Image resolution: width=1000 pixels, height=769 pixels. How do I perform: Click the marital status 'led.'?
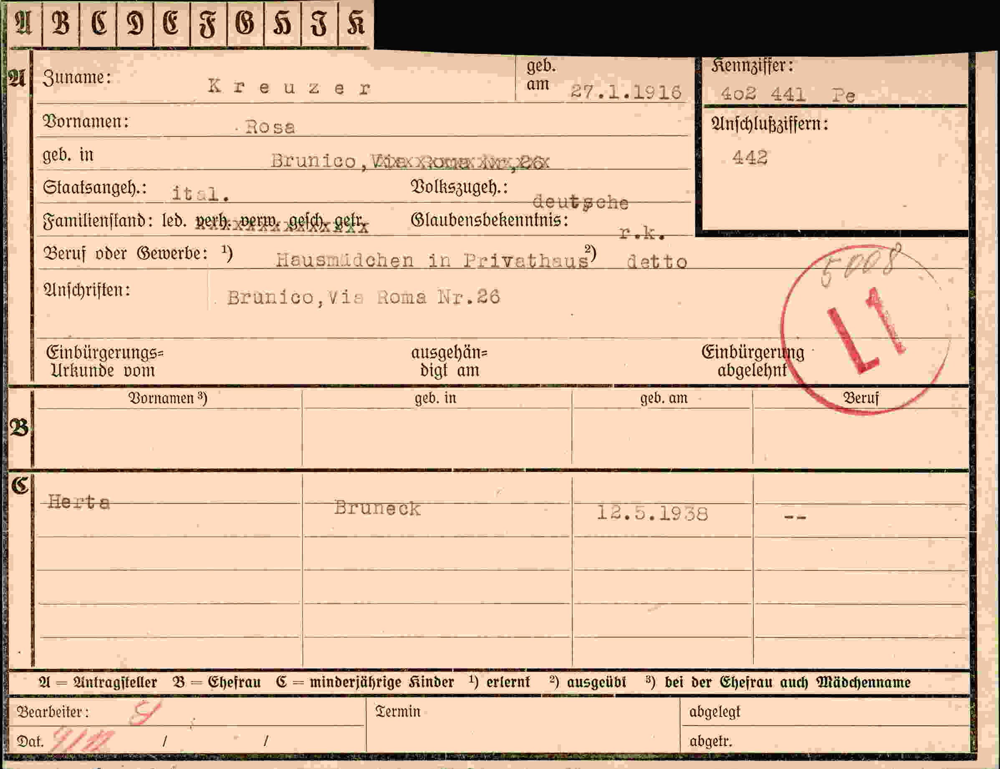[174, 221]
